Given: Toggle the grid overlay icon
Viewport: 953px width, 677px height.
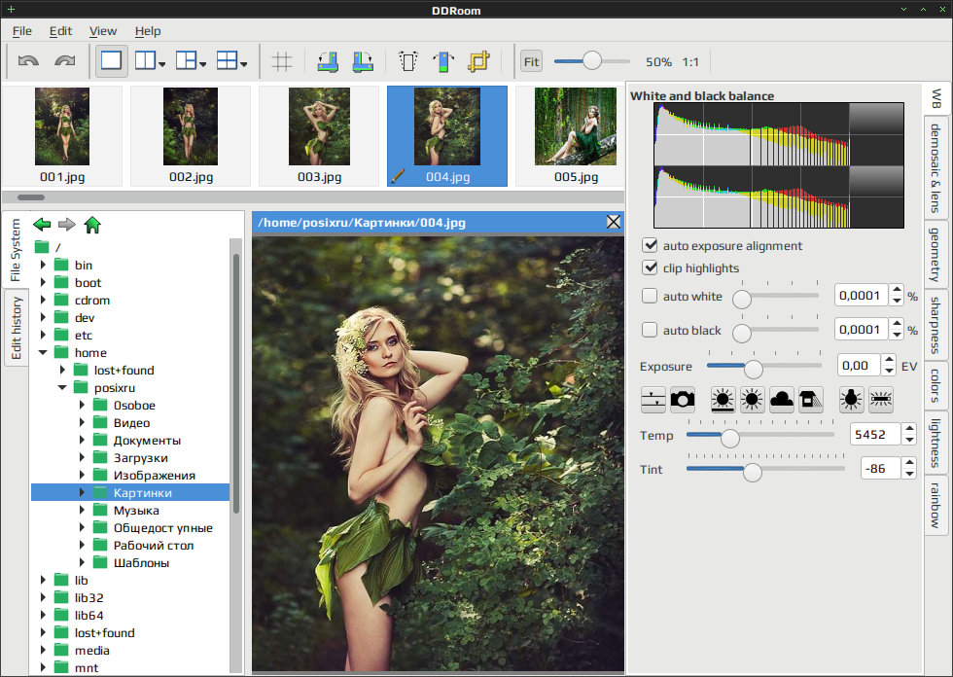Looking at the screenshot, I should point(281,61).
